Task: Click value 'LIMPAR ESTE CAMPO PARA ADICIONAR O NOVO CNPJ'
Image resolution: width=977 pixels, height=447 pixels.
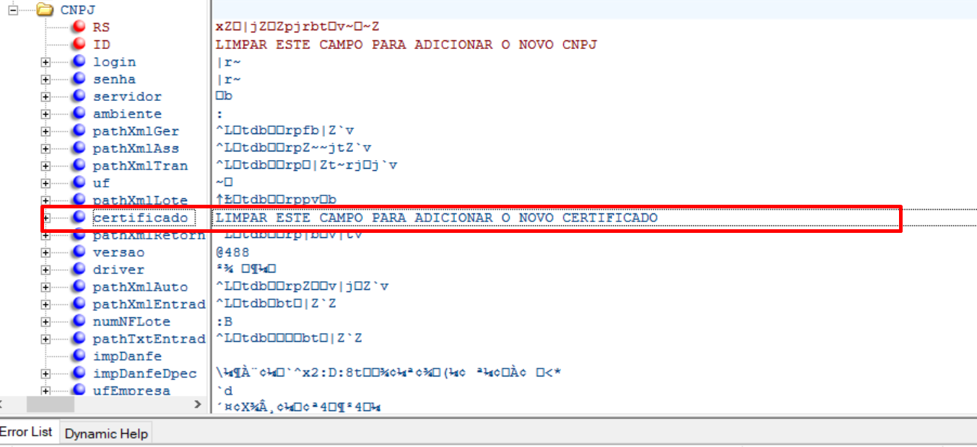Action: click(x=407, y=45)
